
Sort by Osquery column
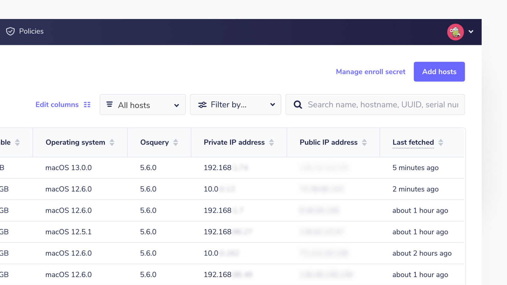point(176,142)
